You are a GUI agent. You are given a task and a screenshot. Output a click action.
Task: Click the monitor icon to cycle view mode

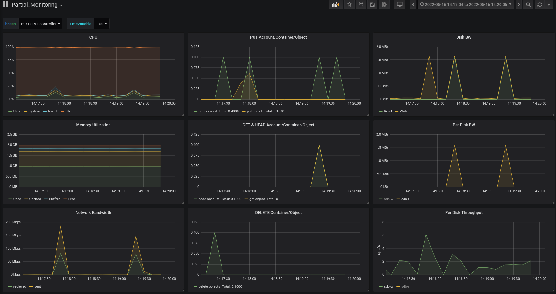(x=399, y=5)
